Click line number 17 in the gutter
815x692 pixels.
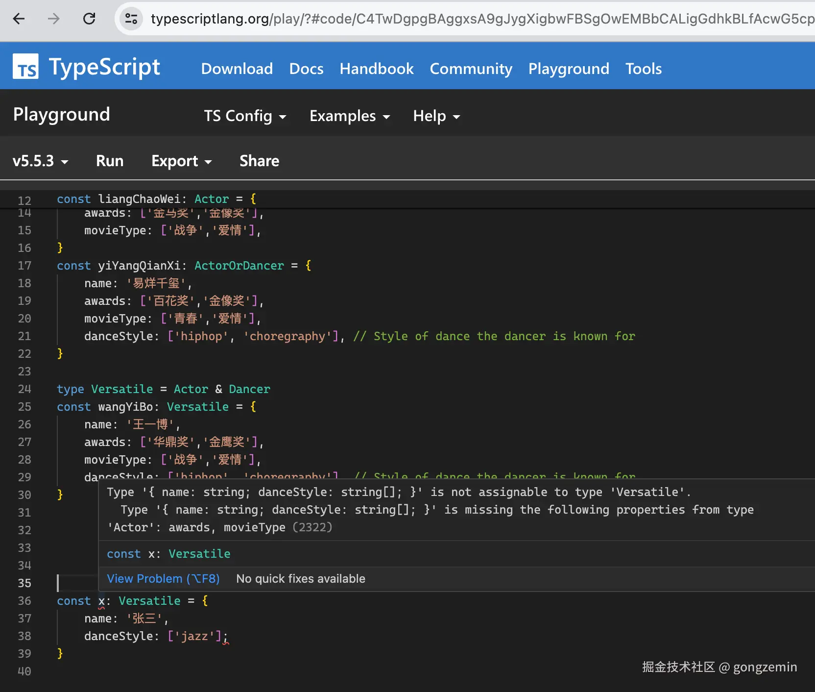point(24,266)
